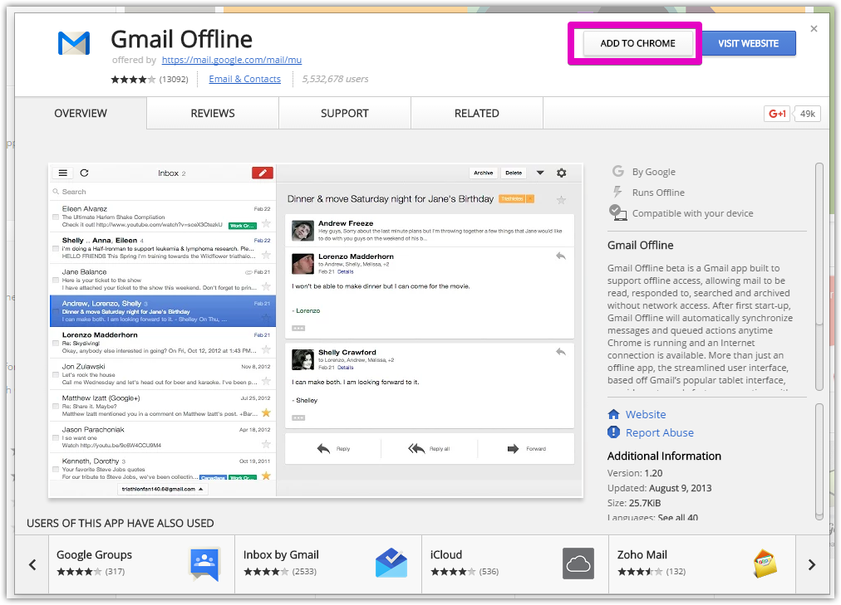Screen dimensions: 841x605
Task: Open the dropdown arrow next to Delete
Action: (x=539, y=173)
